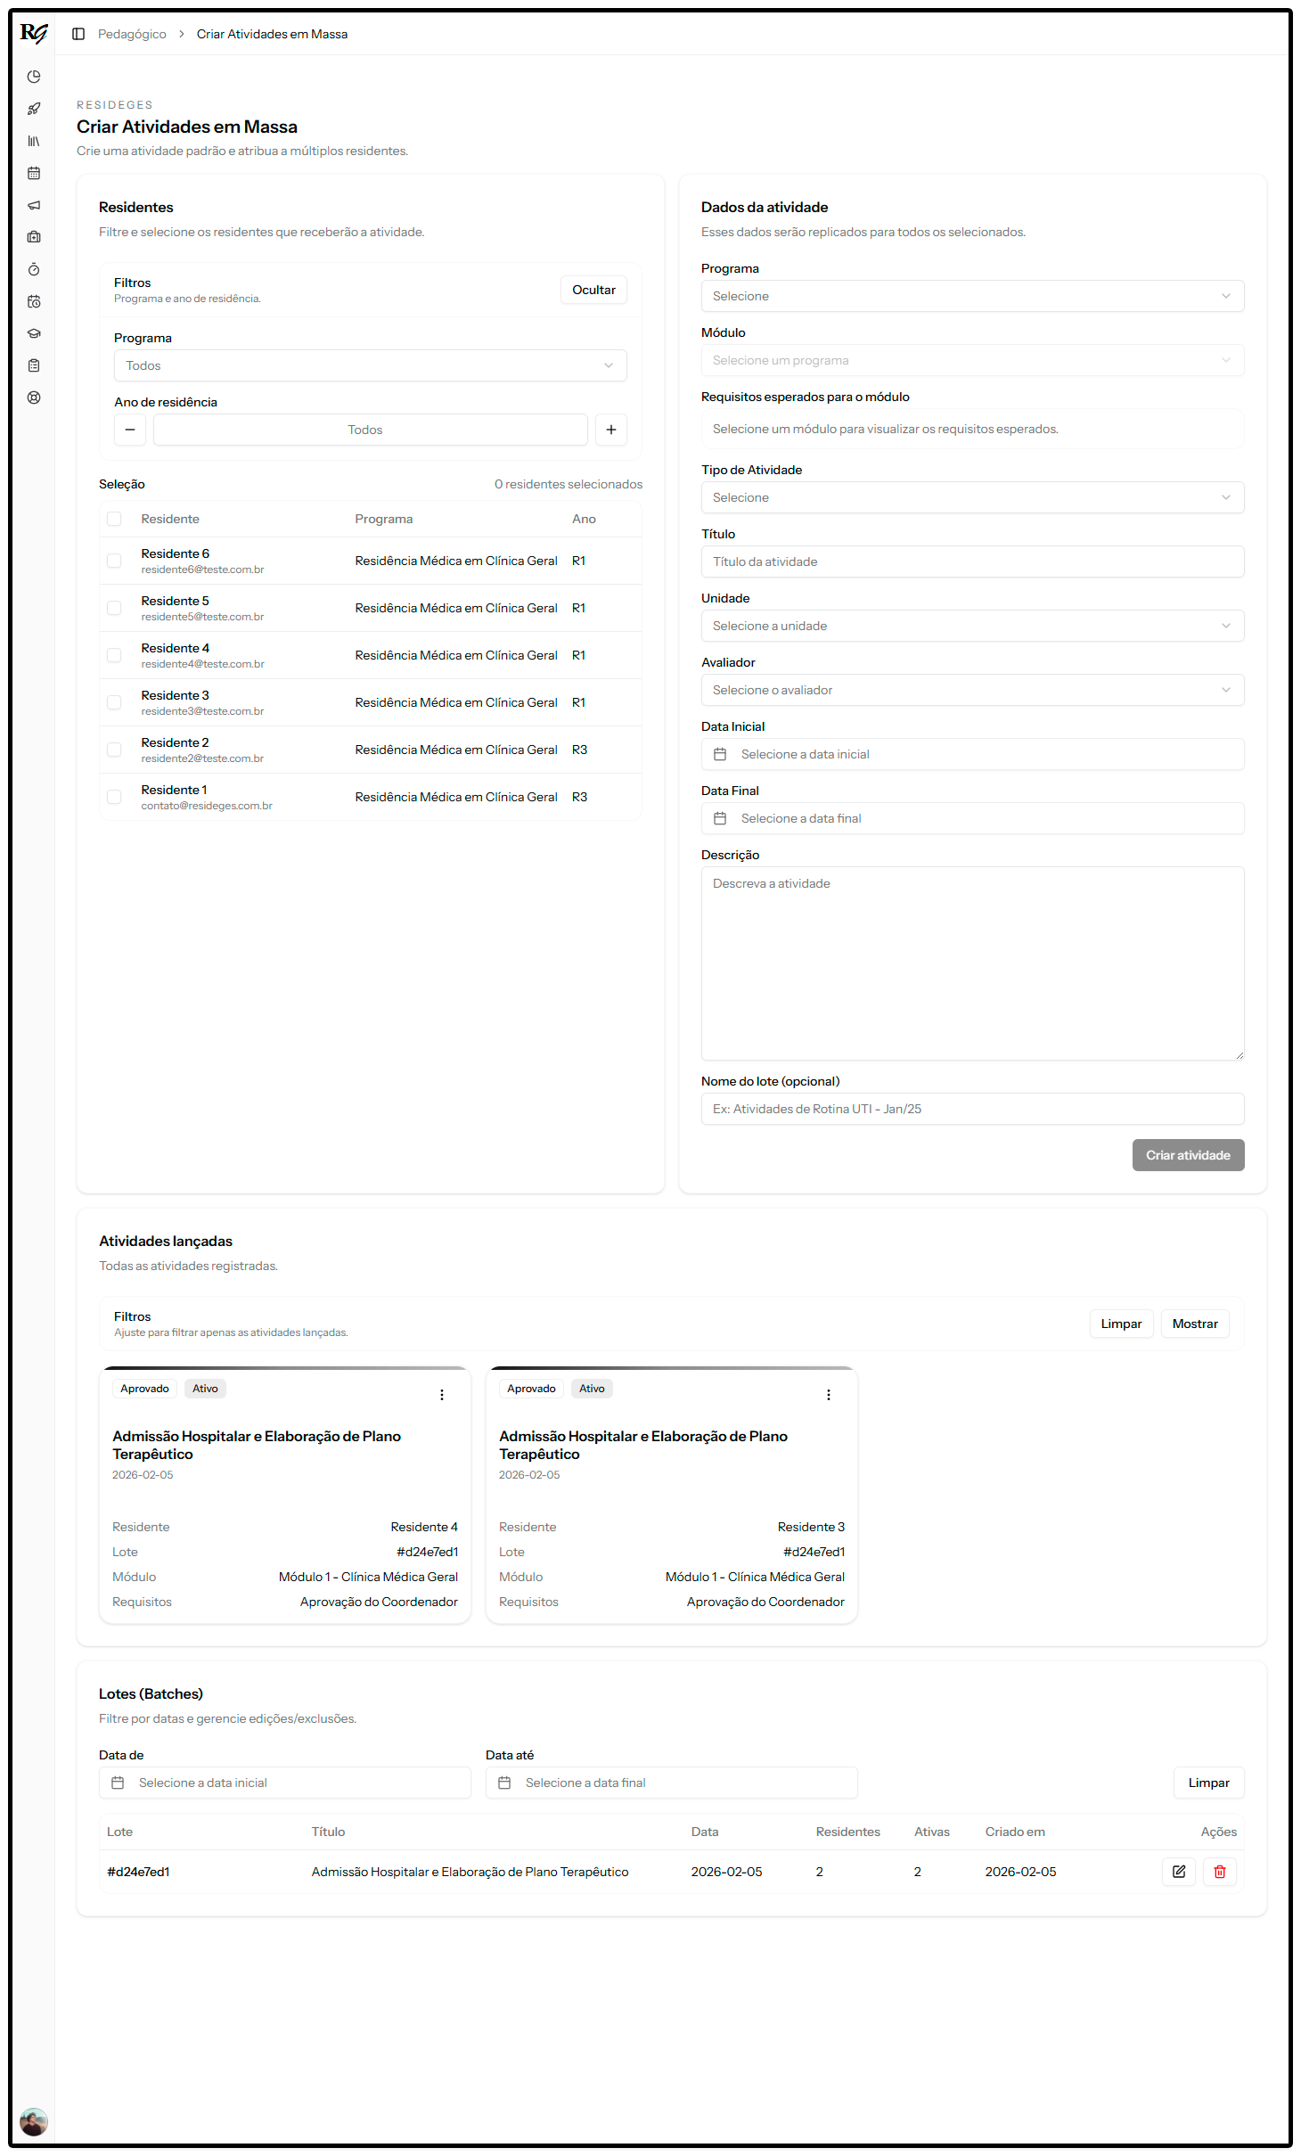The height and width of the screenshot is (2156, 1301).
Task: Open the life buoy support icon in sidebar
Action: (34, 398)
